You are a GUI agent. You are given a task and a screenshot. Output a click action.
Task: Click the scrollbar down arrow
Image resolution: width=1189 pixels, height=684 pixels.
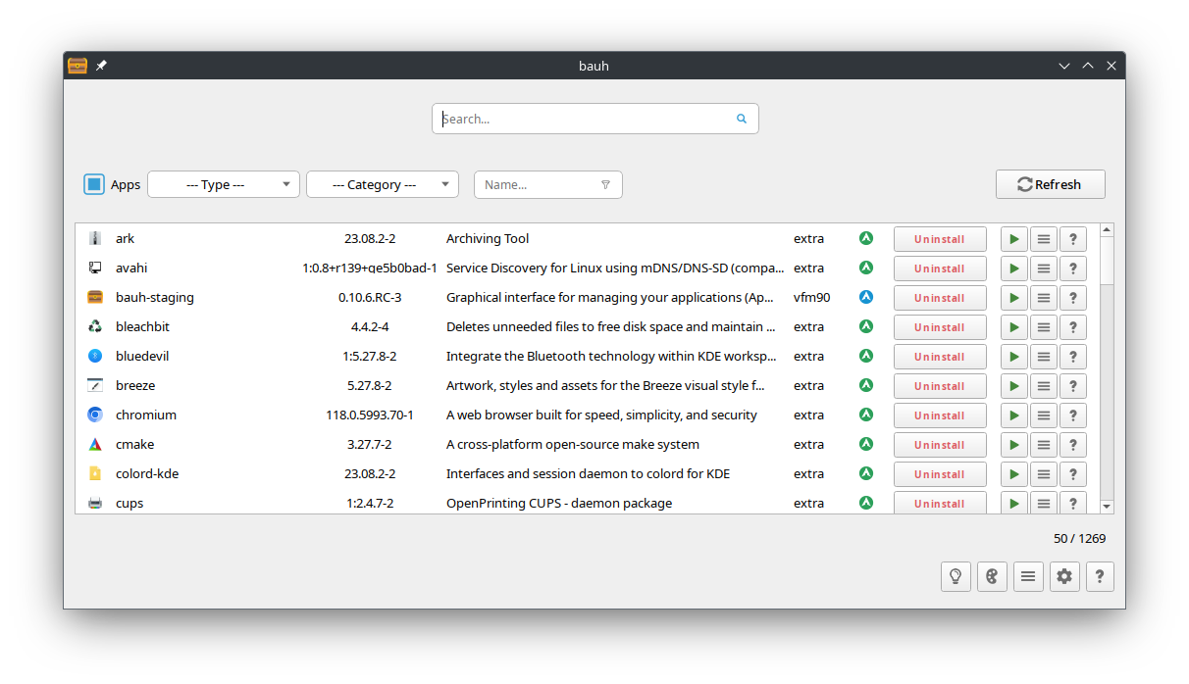point(1107,507)
